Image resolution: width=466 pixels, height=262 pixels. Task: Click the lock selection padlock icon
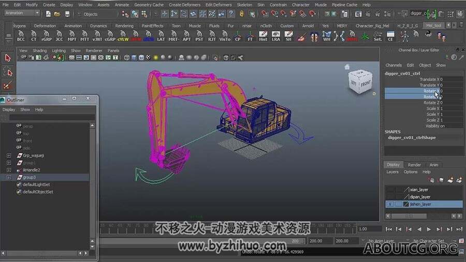(242, 14)
